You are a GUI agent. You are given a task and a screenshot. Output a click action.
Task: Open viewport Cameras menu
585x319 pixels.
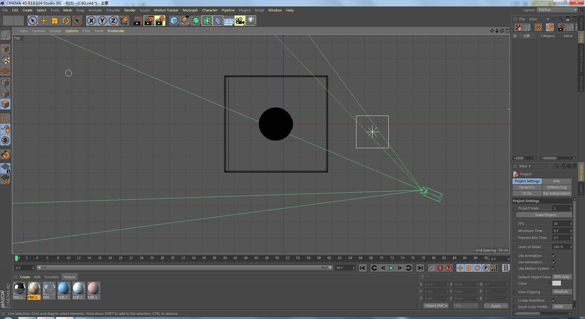click(x=38, y=31)
